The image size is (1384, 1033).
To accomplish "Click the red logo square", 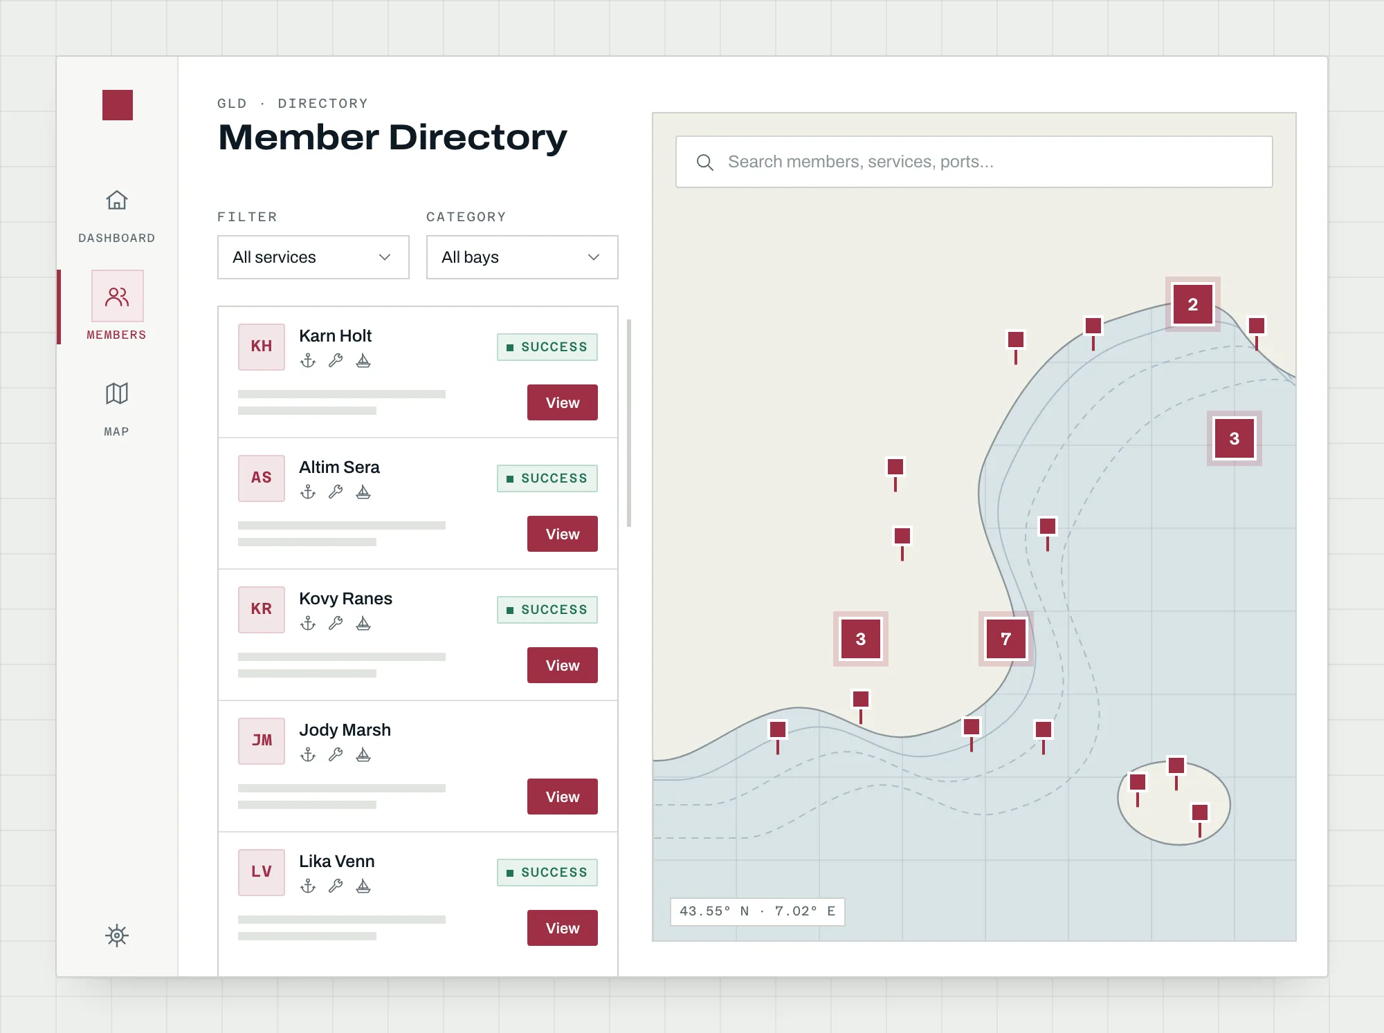I will pyautogui.click(x=118, y=105).
